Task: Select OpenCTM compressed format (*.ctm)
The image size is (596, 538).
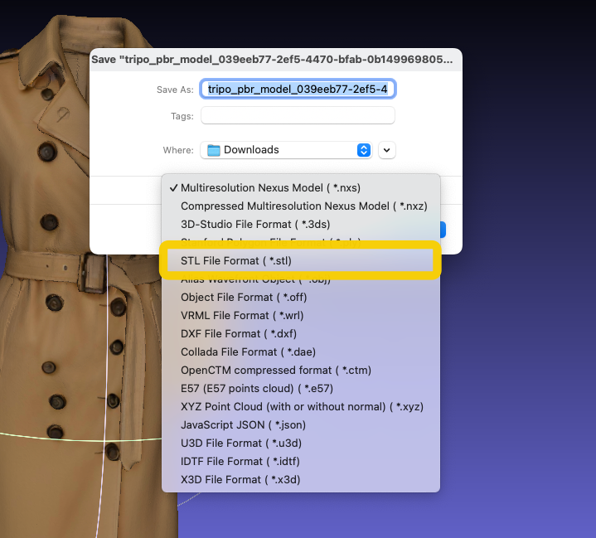Action: (301, 371)
